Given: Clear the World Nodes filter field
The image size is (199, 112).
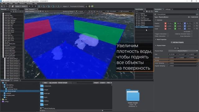Looking at the screenshot, I should click(x=144, y=12).
